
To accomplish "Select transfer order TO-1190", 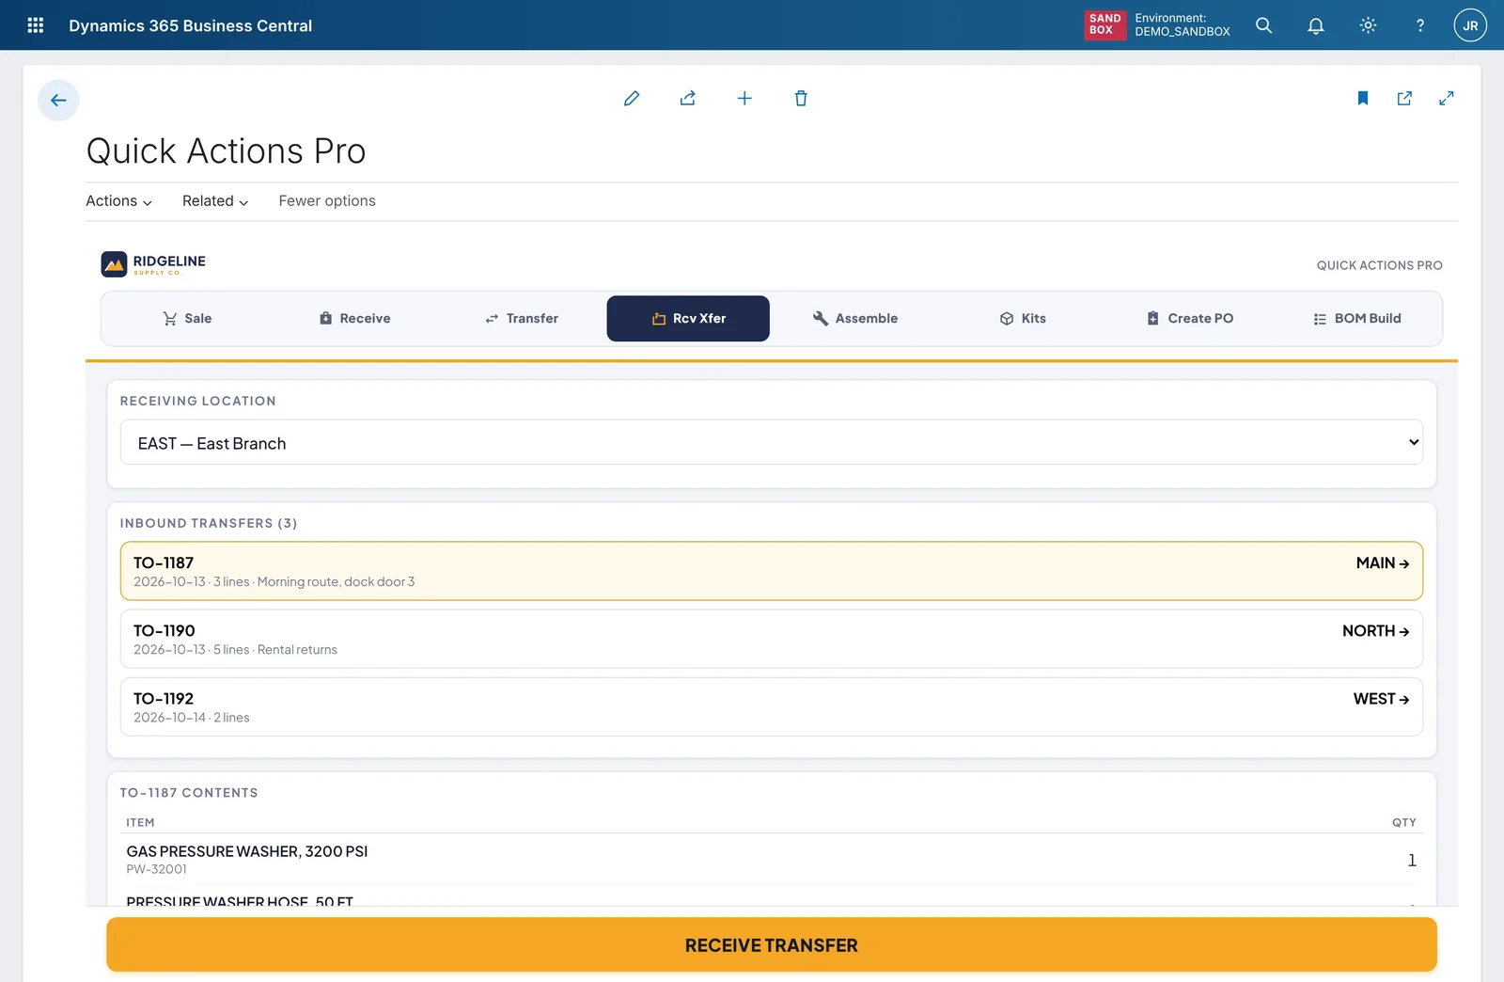I will (x=771, y=639).
